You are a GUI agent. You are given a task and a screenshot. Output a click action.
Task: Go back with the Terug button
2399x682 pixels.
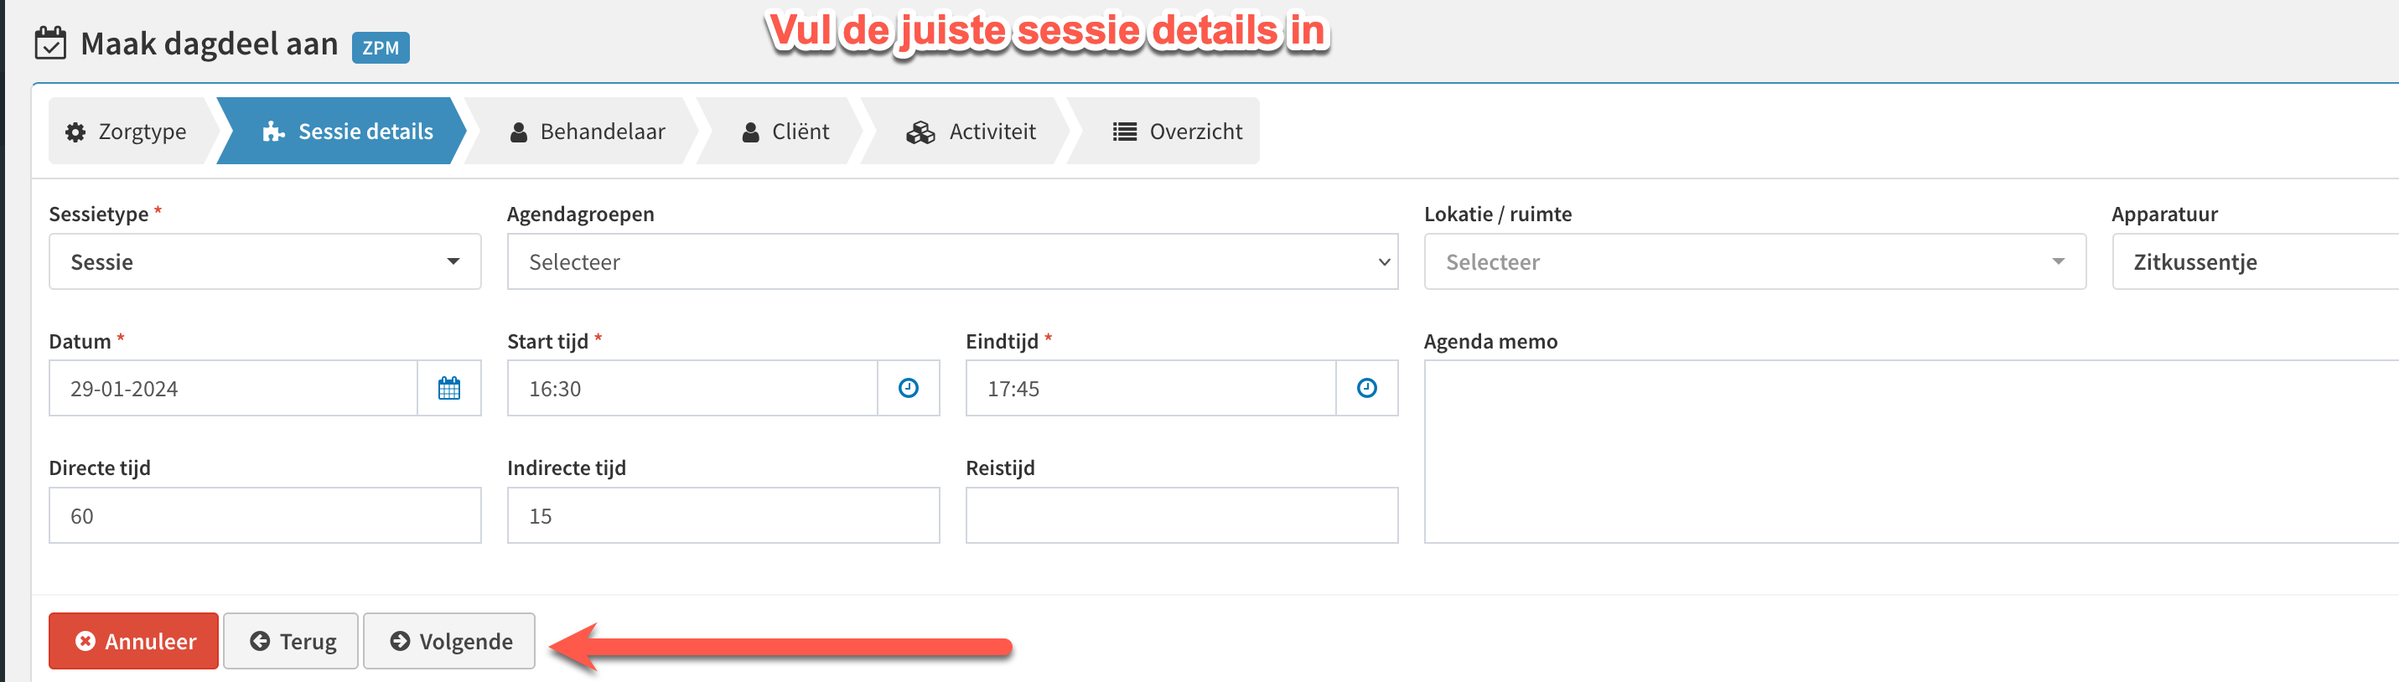tap(291, 641)
